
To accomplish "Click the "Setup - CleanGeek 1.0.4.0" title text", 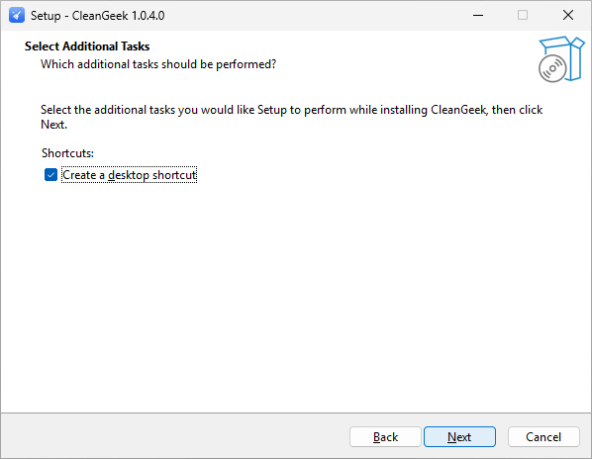I will coord(97,16).
